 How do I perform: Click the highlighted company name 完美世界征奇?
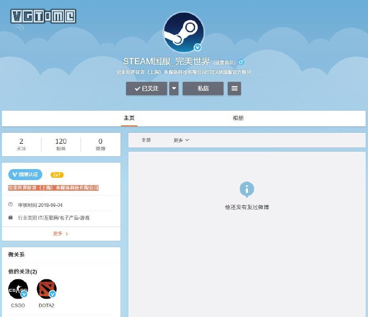pos(53,187)
